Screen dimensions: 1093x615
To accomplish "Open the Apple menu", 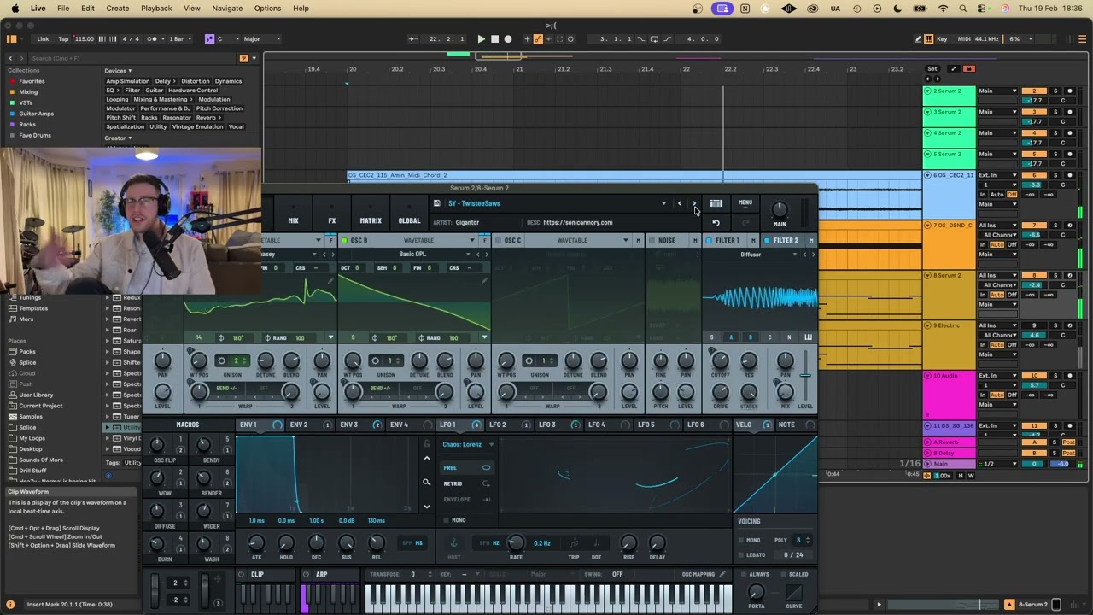I will (x=15, y=9).
